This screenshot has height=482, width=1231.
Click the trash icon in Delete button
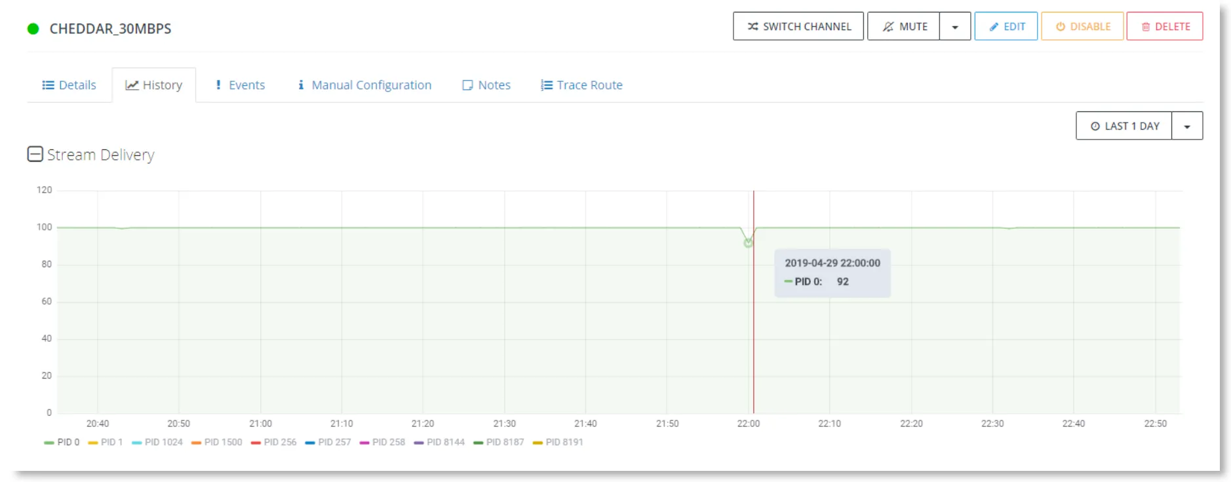pos(1146,27)
